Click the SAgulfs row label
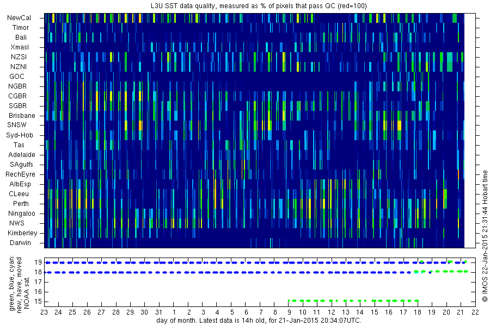This screenshot has height=326, width=490. click(21, 165)
